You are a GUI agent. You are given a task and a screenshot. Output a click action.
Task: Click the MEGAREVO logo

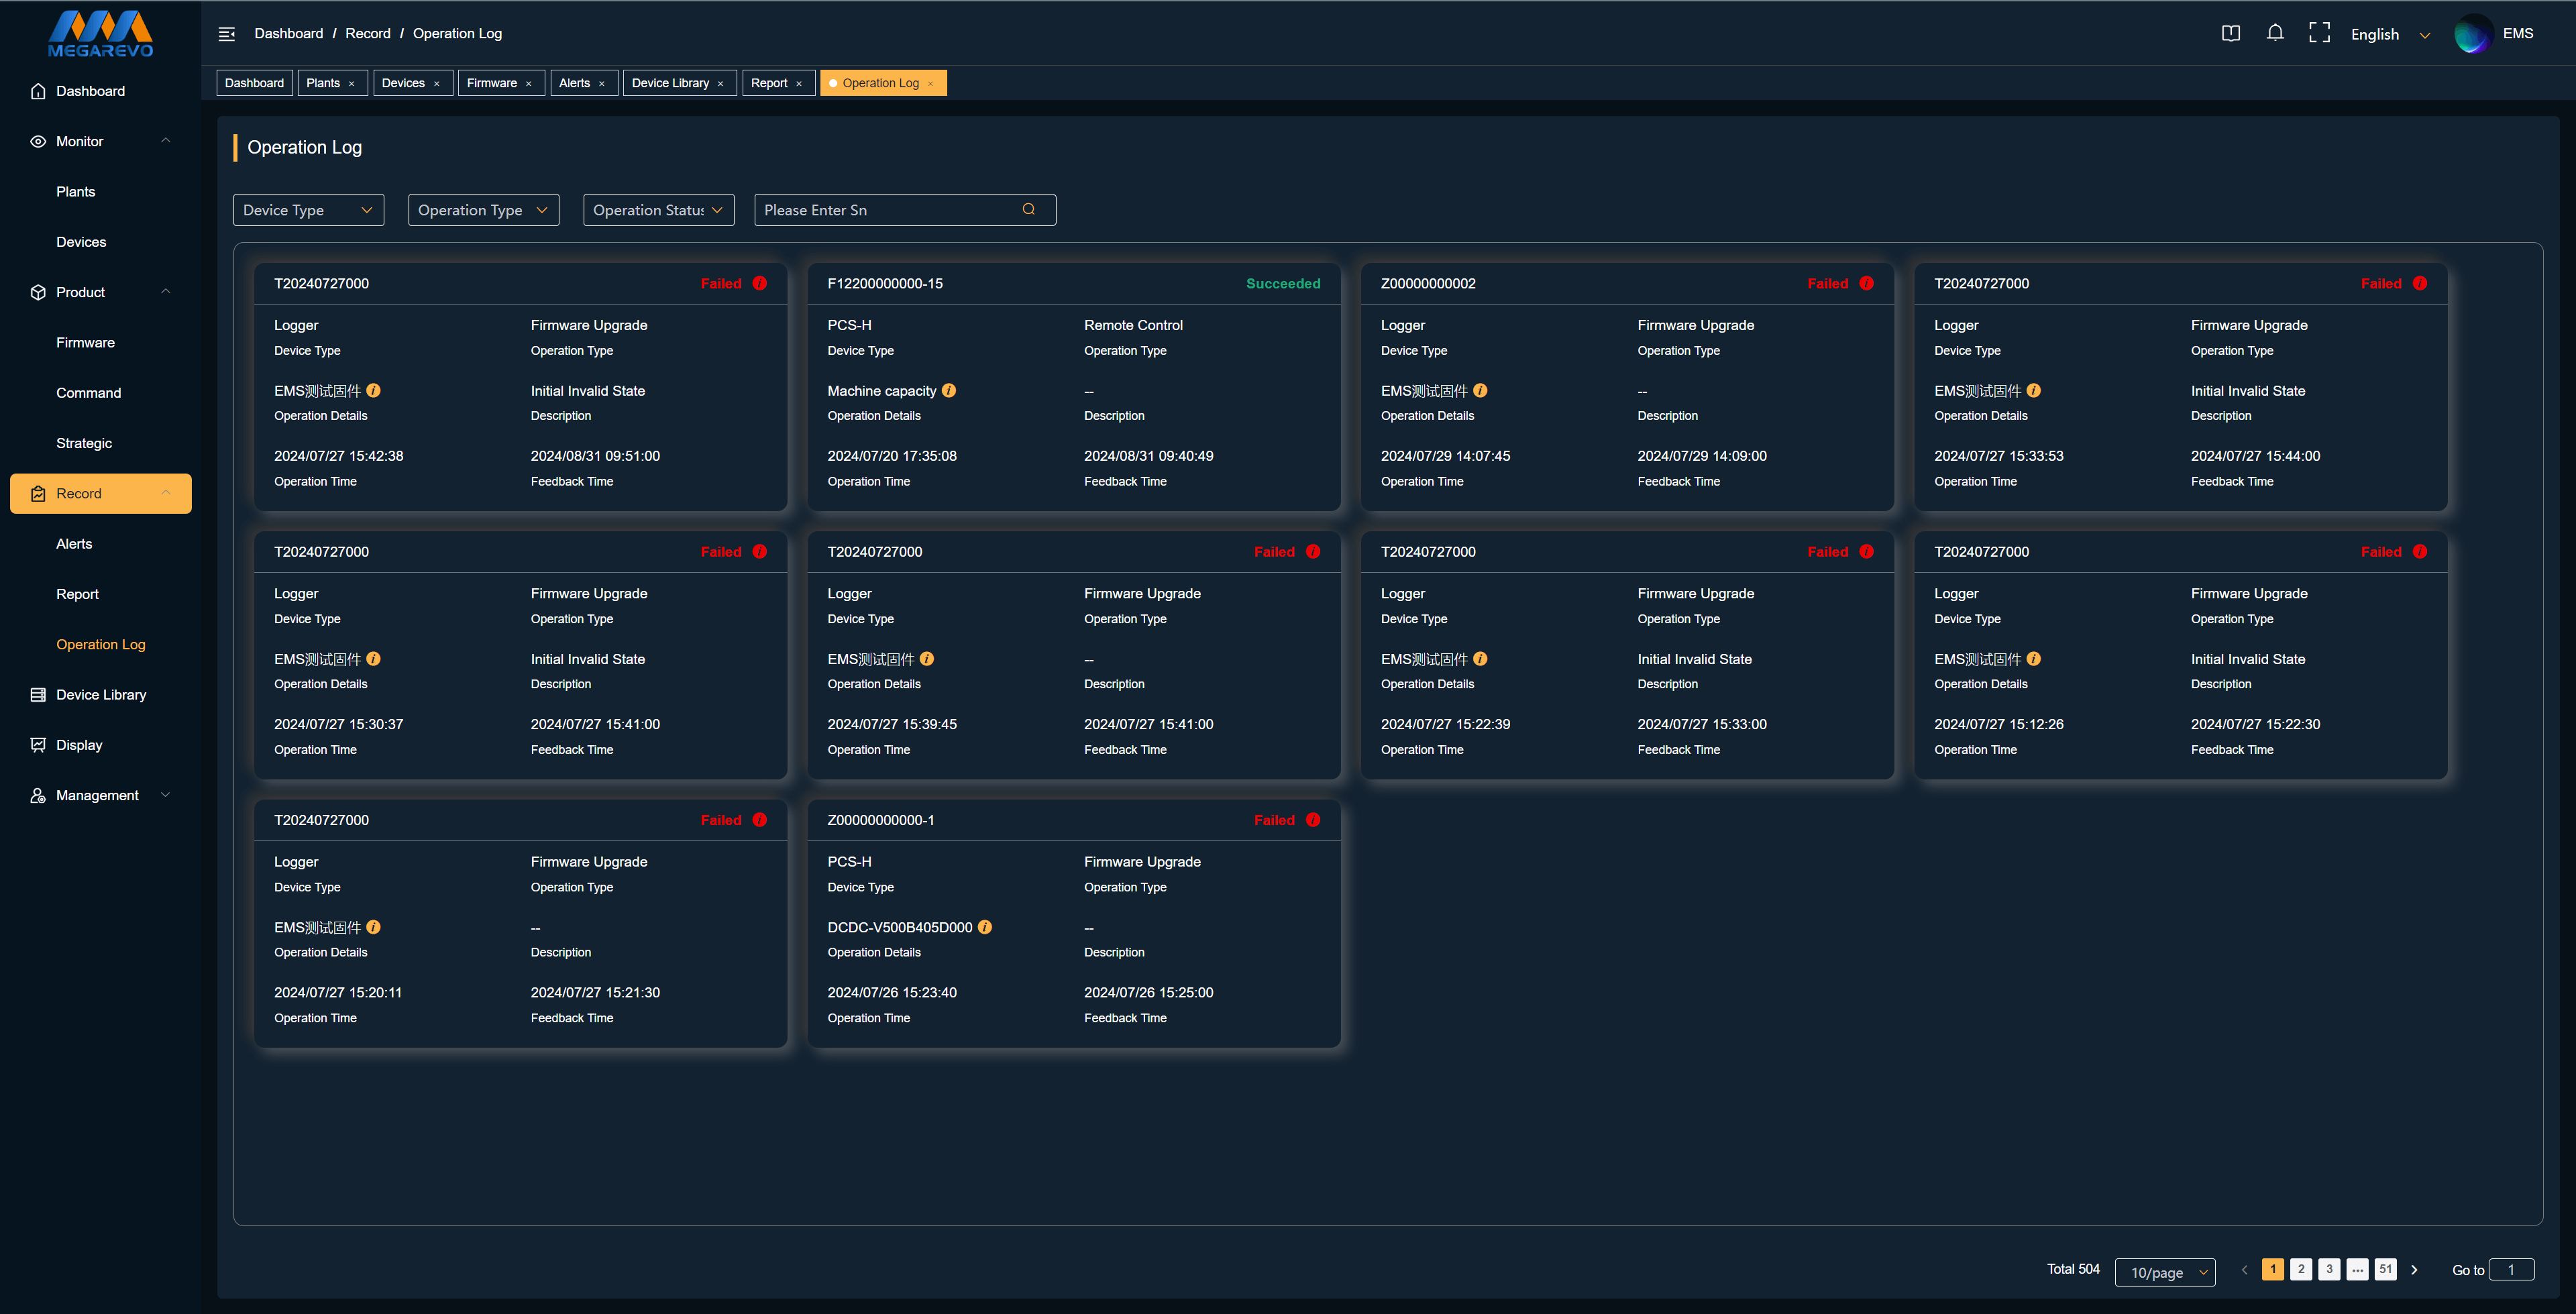tap(100, 34)
